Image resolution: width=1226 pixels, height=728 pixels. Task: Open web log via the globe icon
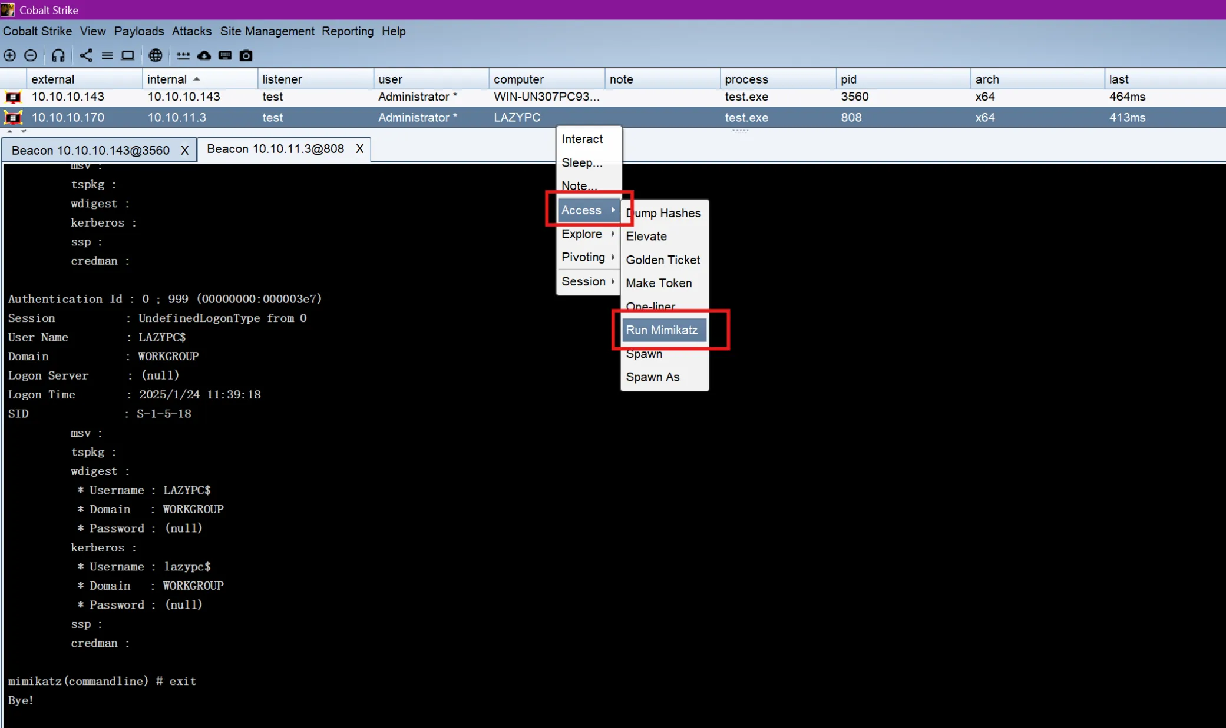point(156,55)
